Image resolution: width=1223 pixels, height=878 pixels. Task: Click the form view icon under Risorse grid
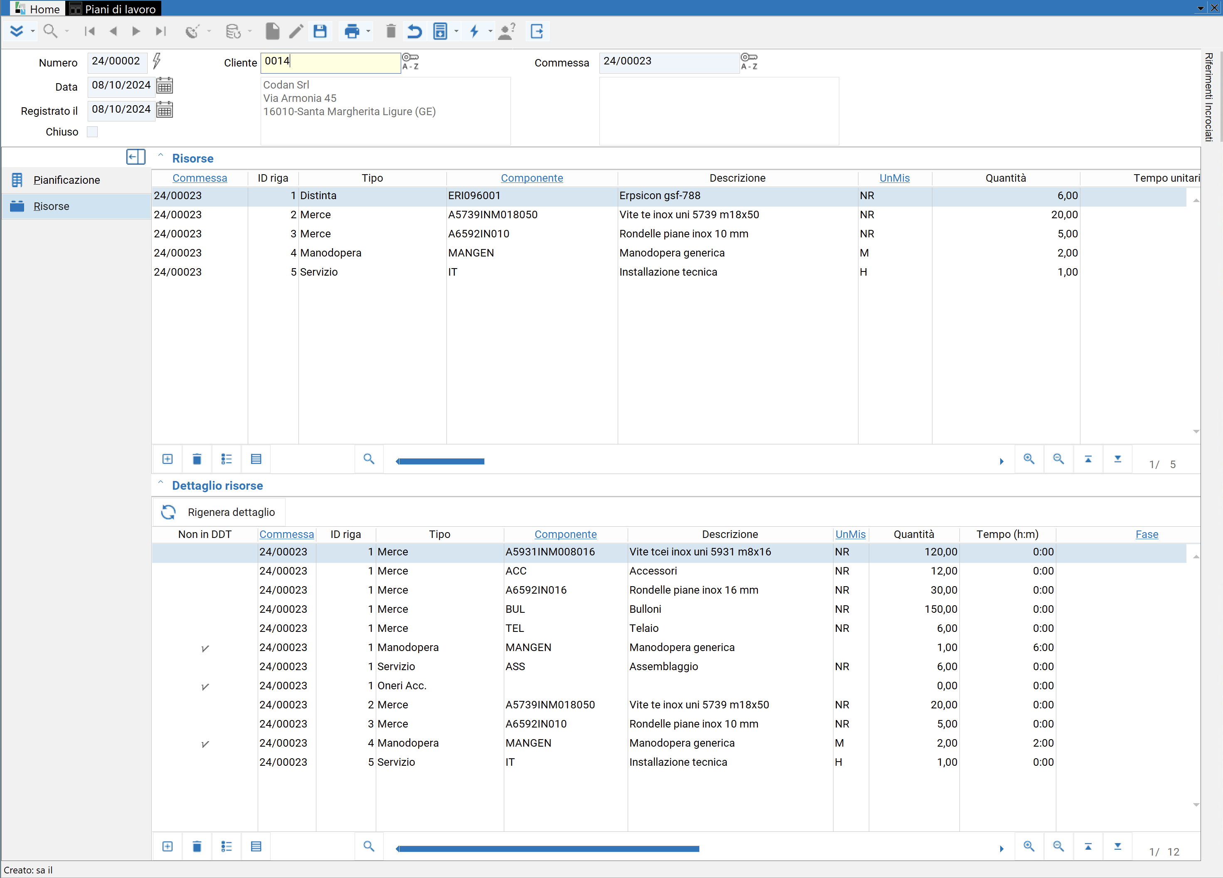coord(256,459)
